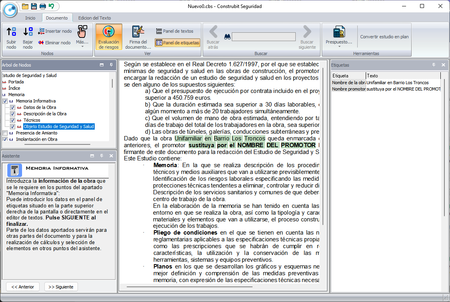
Task: Uncheck the Datos de la Obra checkbox
Action: tap(12, 108)
